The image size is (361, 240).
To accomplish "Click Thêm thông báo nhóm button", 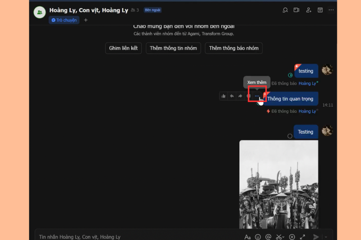I will coord(234,48).
